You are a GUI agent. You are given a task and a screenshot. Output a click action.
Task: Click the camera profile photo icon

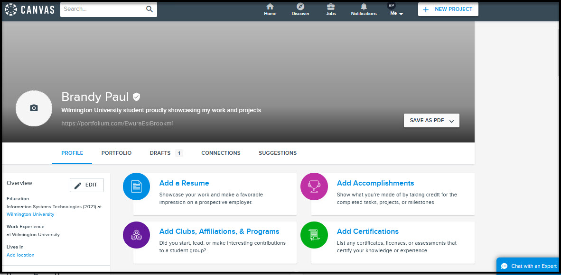pos(34,108)
